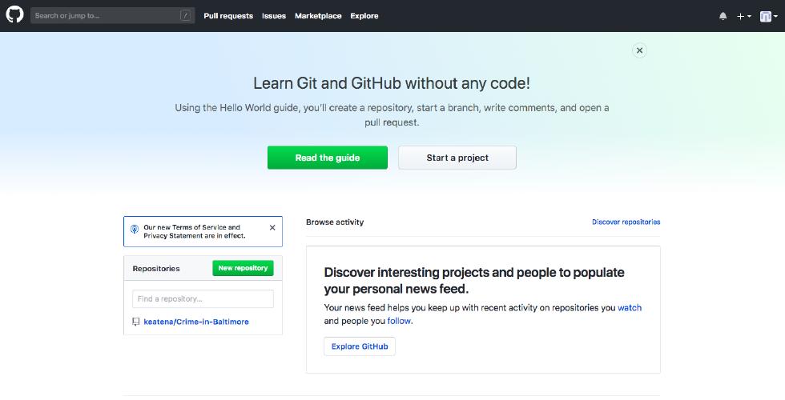
Task: Click the Repositories heading label
Action: point(156,269)
